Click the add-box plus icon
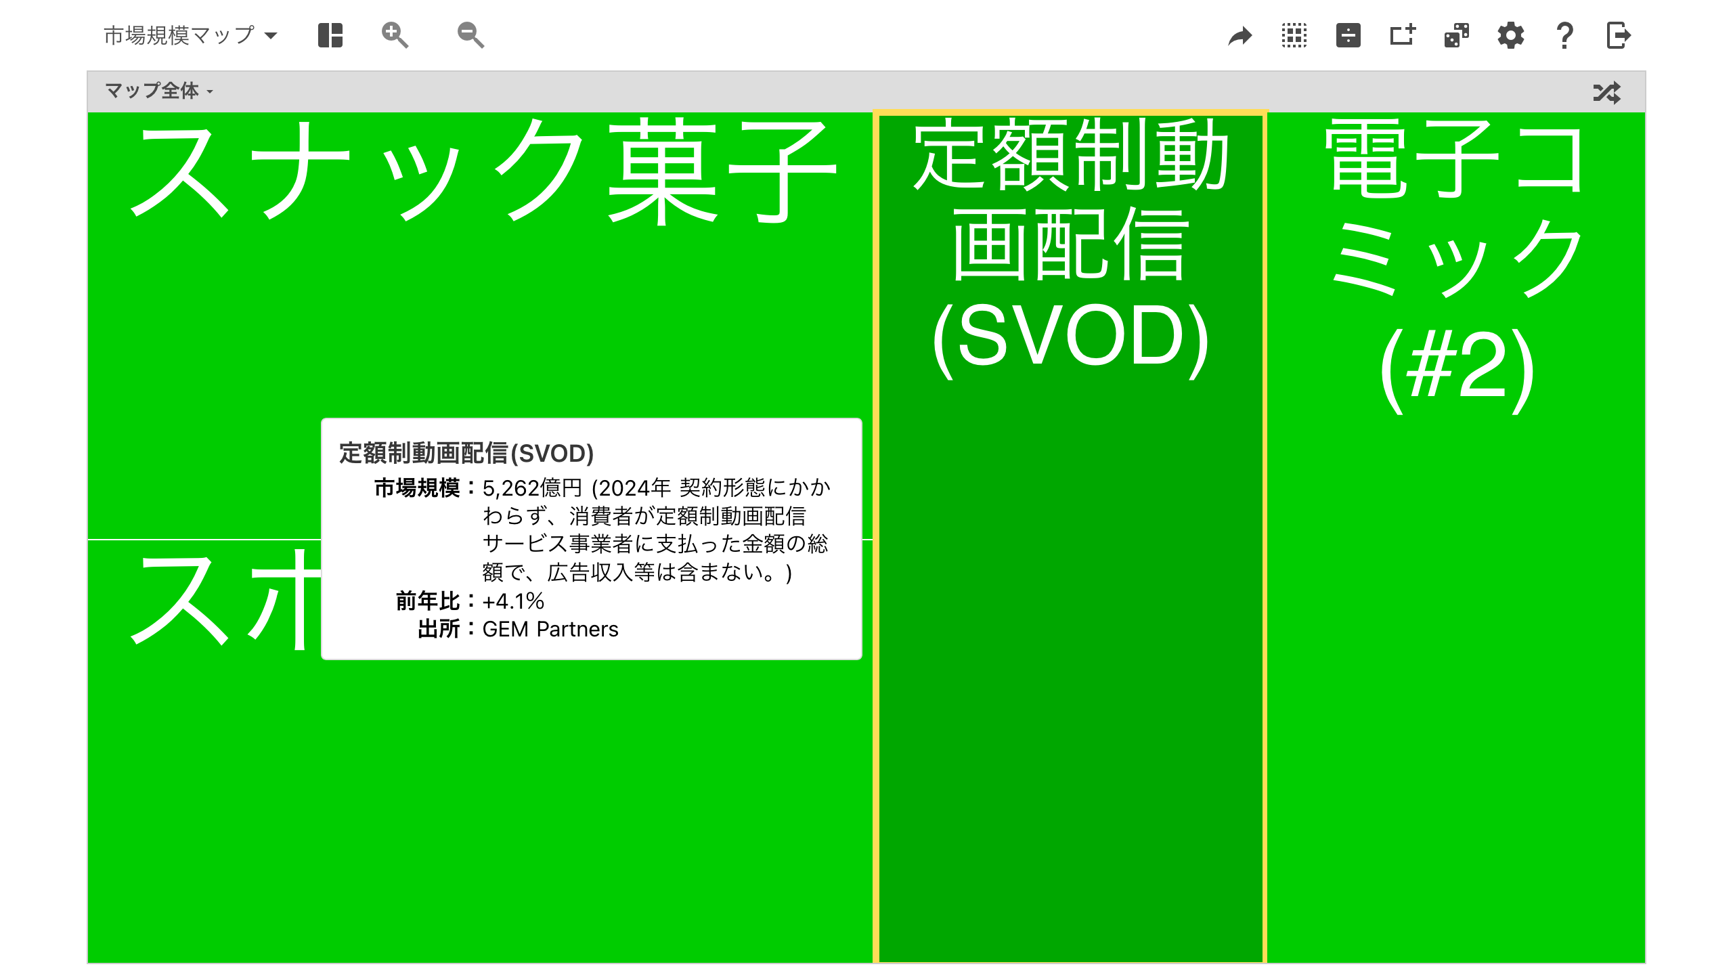This screenshot has width=1733, height=975. [x=1403, y=35]
